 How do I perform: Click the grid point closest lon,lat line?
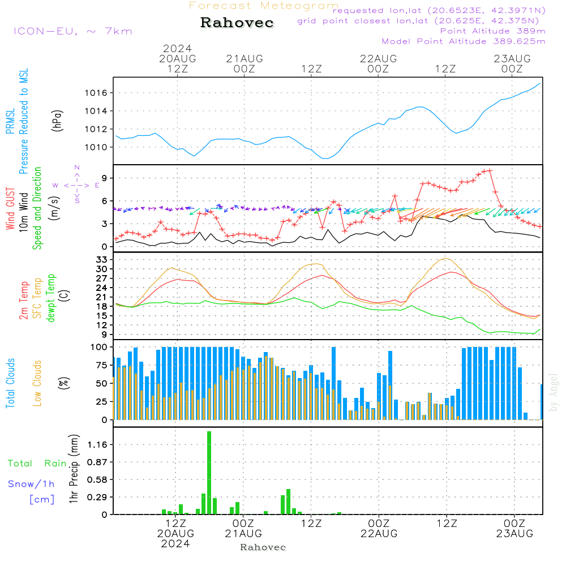pyautogui.click(x=418, y=21)
